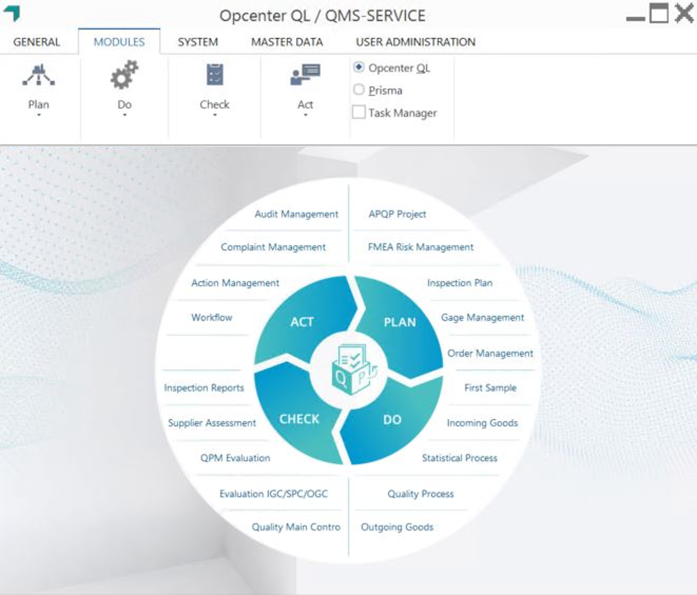
Task: Open Audit Management
Action: [x=296, y=214]
